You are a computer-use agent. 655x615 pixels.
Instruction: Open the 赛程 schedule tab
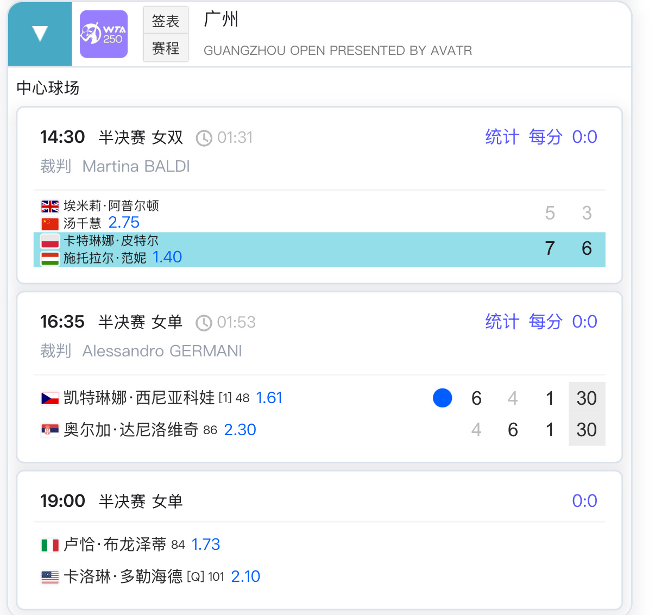click(x=166, y=48)
